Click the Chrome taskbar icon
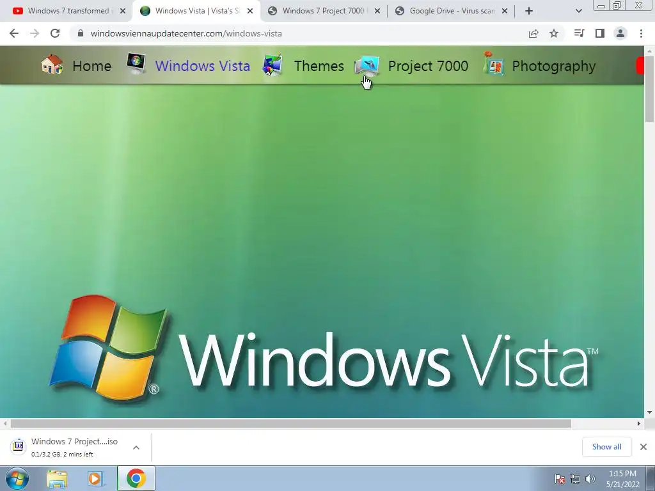 pyautogui.click(x=136, y=478)
